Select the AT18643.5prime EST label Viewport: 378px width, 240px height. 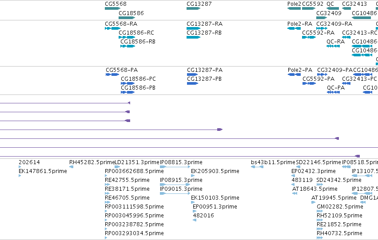pyautogui.click(x=315, y=189)
